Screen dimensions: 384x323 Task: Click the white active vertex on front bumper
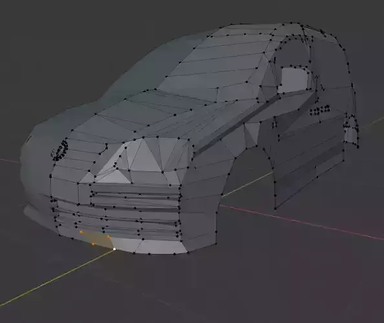coord(114,249)
